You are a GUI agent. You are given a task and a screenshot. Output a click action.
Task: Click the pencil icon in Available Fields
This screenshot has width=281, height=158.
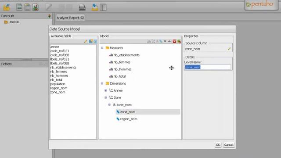(86, 41)
